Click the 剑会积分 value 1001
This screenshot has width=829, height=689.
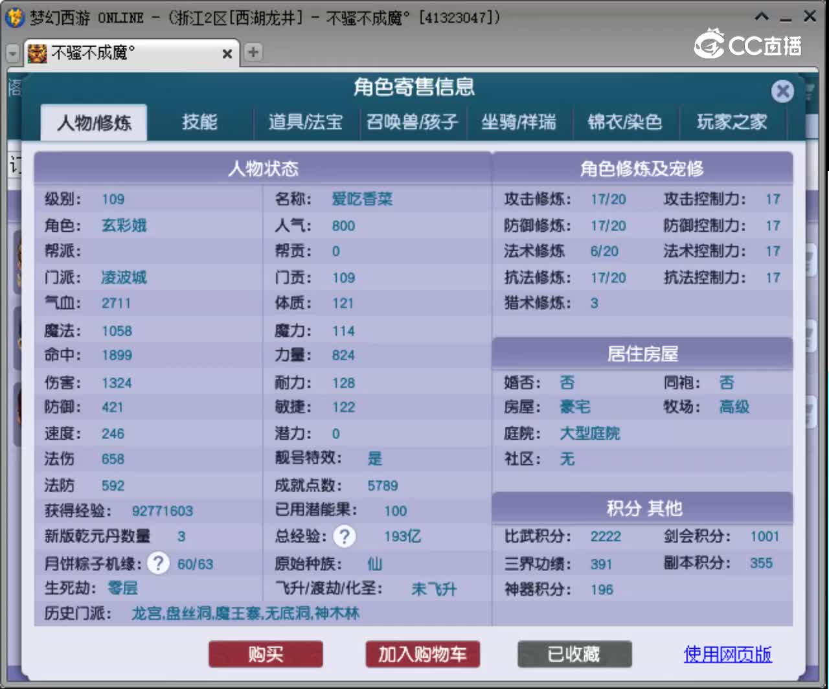pyautogui.click(x=765, y=536)
